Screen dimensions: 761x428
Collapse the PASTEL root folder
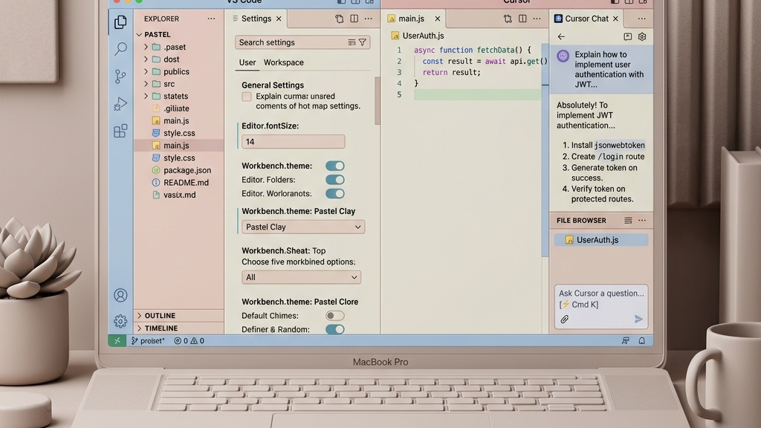pyautogui.click(x=139, y=34)
